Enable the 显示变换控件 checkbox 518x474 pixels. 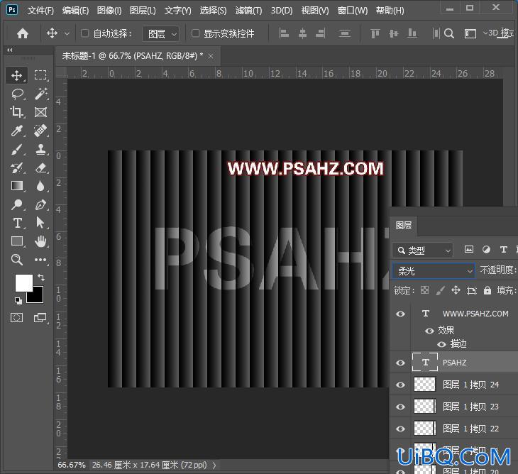tap(196, 33)
